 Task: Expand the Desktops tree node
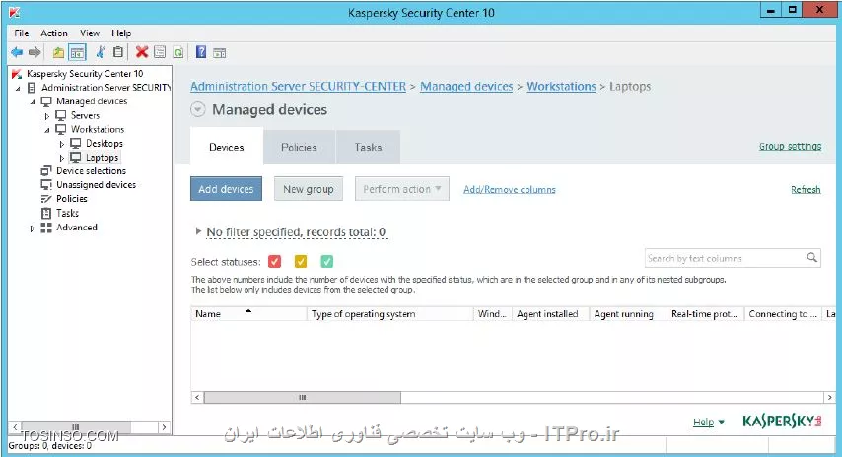click(62, 144)
